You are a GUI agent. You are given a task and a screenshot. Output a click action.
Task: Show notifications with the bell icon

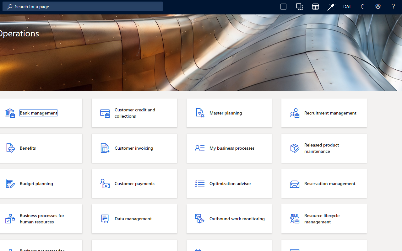pyautogui.click(x=362, y=7)
